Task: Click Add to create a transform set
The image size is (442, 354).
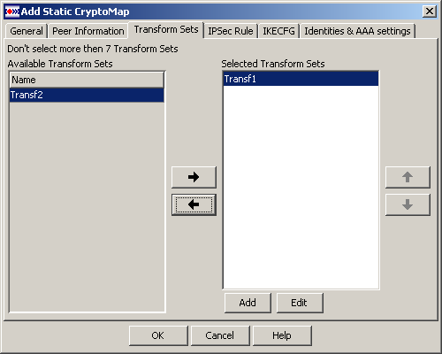Action: (x=248, y=303)
